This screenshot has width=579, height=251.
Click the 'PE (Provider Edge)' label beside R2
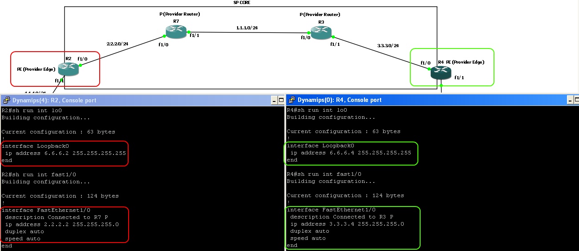[35, 69]
